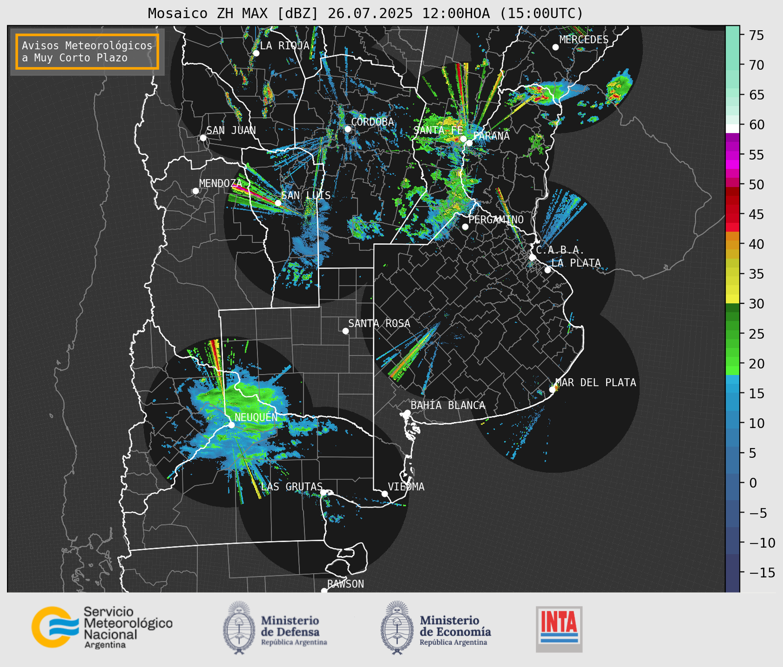The width and height of the screenshot is (783, 667).
Task: Click the SAN JUAN map label
Action: [x=231, y=130]
